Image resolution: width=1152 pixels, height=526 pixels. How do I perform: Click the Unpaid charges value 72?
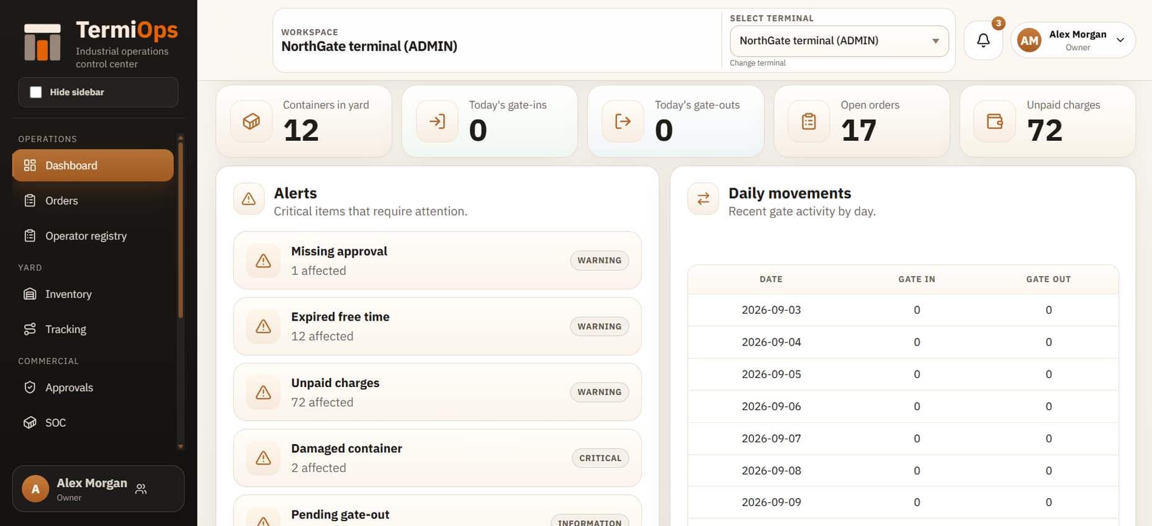coord(1045,130)
